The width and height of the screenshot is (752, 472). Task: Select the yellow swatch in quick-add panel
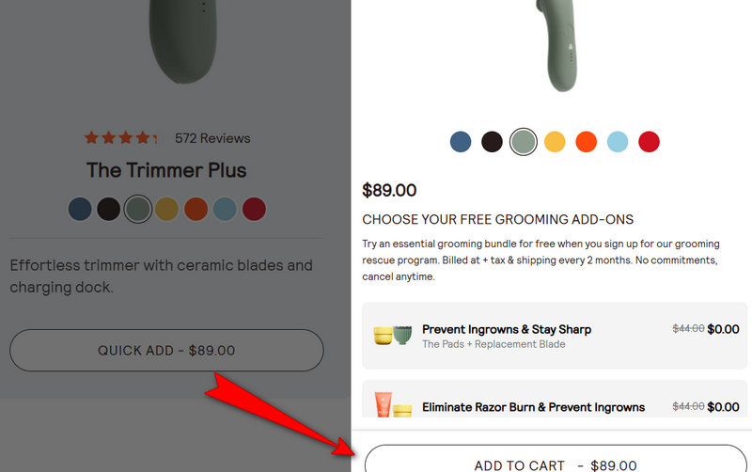[555, 142]
